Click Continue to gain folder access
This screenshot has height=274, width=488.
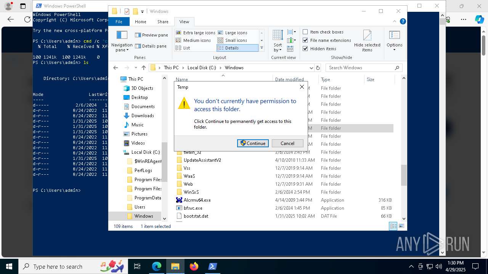(x=253, y=143)
